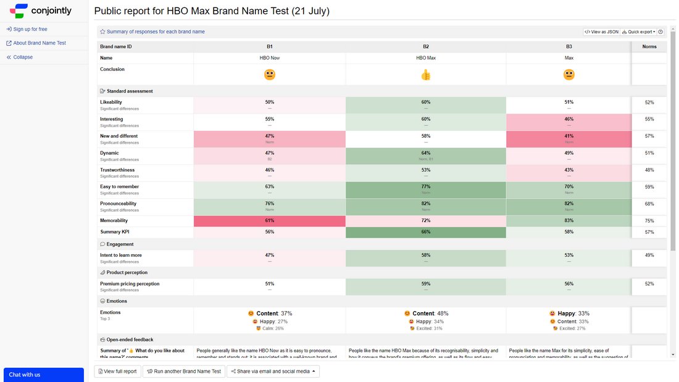Screen dimensions: 679x382
Task: Open the Sign up for free link
Action: 27,29
